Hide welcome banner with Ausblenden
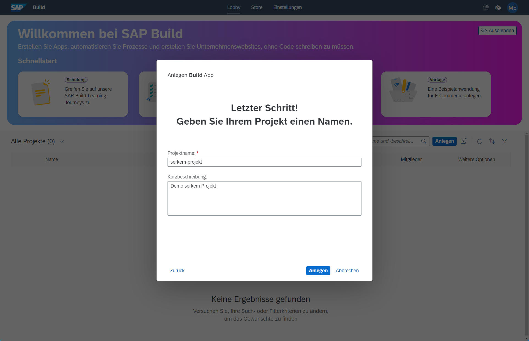The height and width of the screenshot is (341, 529). click(x=497, y=31)
